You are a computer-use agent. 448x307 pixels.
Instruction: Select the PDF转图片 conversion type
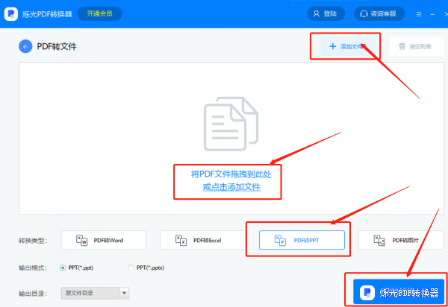(x=401, y=240)
